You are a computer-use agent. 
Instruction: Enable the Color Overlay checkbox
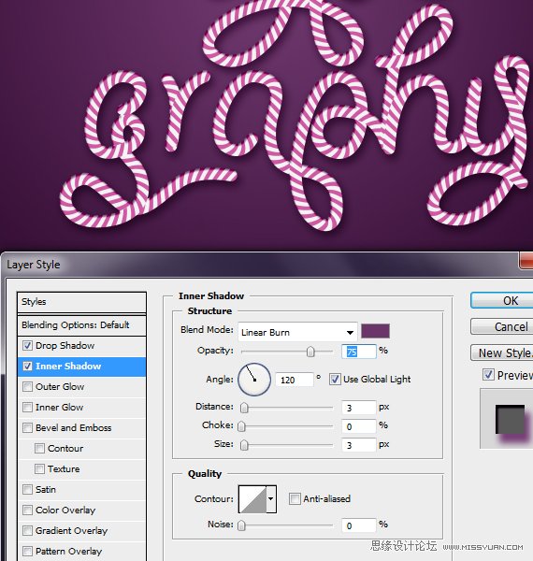point(27,511)
